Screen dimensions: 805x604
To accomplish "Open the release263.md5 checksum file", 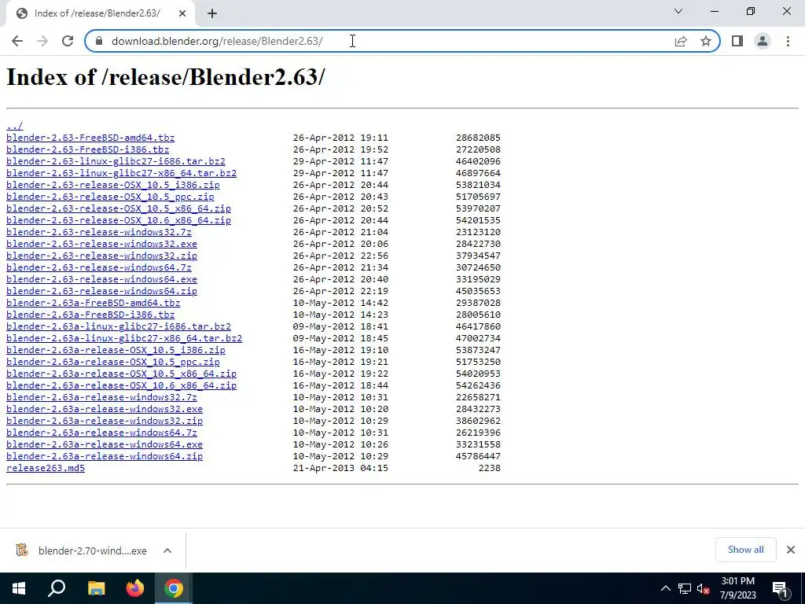I will tap(46, 469).
